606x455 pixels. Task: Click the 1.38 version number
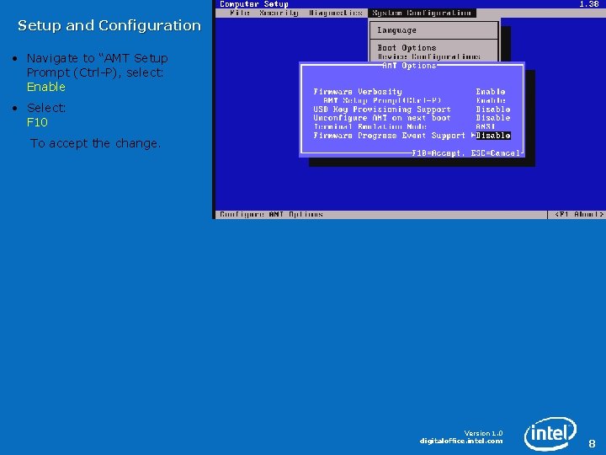pos(589,4)
